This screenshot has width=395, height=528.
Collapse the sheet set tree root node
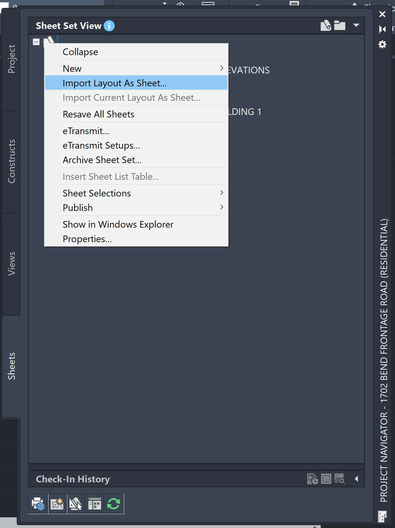click(x=36, y=42)
